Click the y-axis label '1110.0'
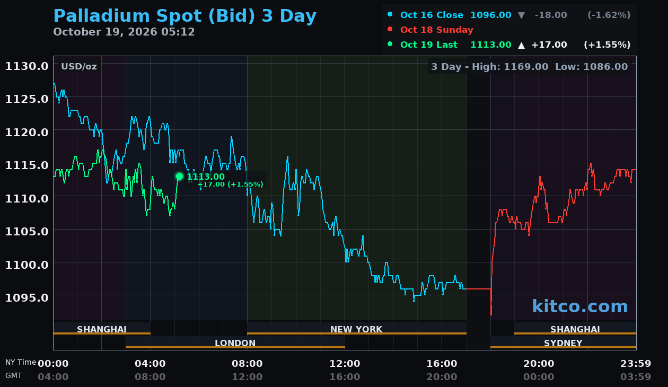 coord(27,198)
